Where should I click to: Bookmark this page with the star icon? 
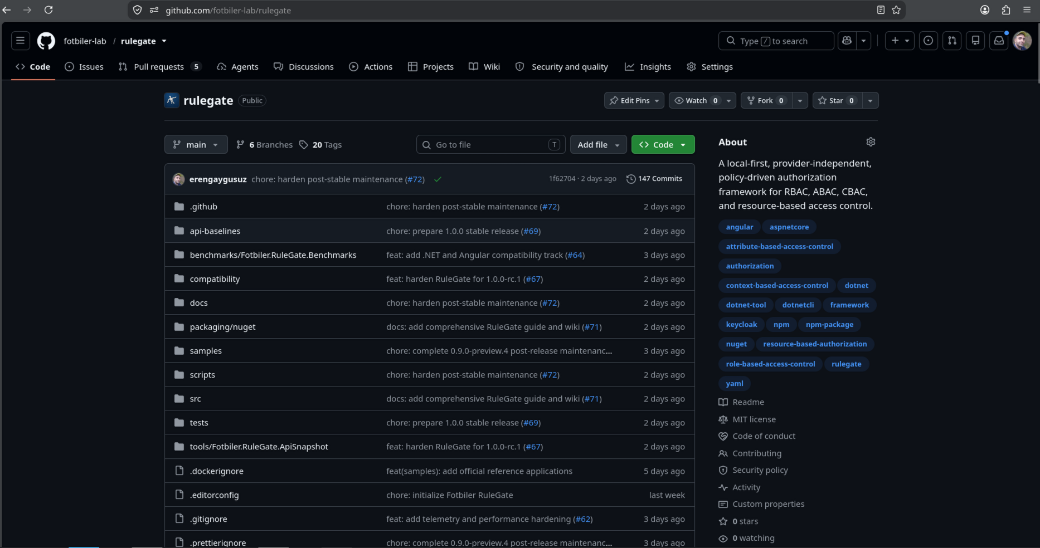896,10
